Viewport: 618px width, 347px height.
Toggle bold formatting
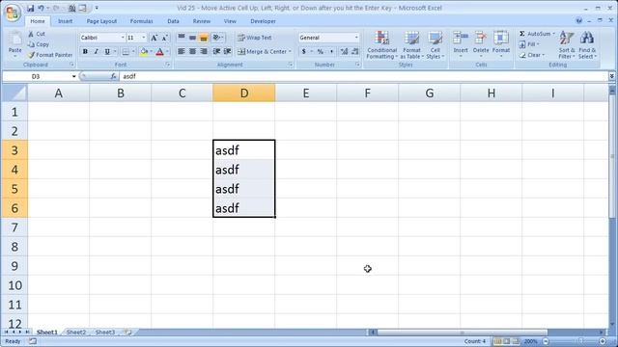85,51
